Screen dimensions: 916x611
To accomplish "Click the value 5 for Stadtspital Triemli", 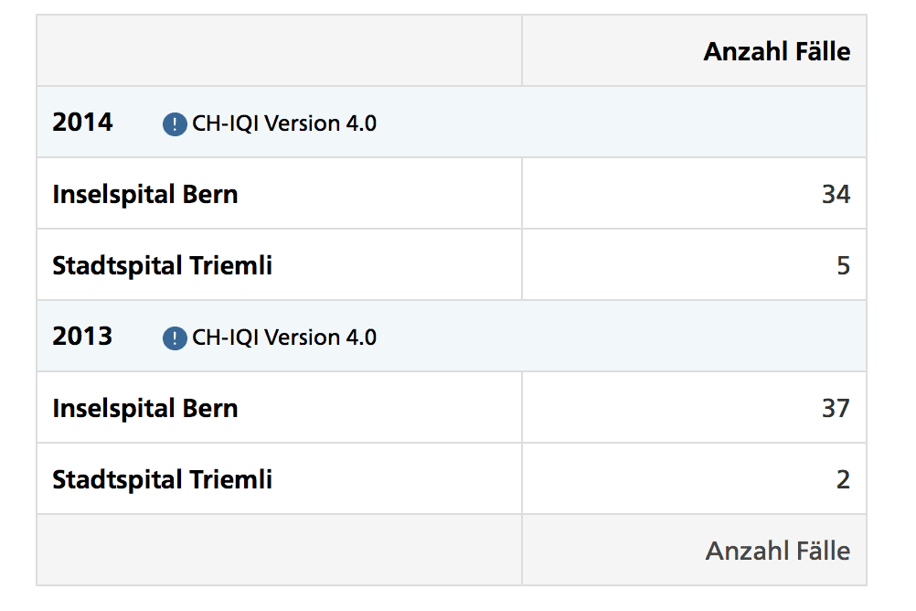I will click(843, 266).
